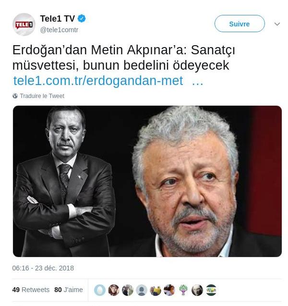Viewport: 288px width, 306px height.
Task: Open the tweet's attached photo
Action: pyautogui.click(x=147, y=181)
